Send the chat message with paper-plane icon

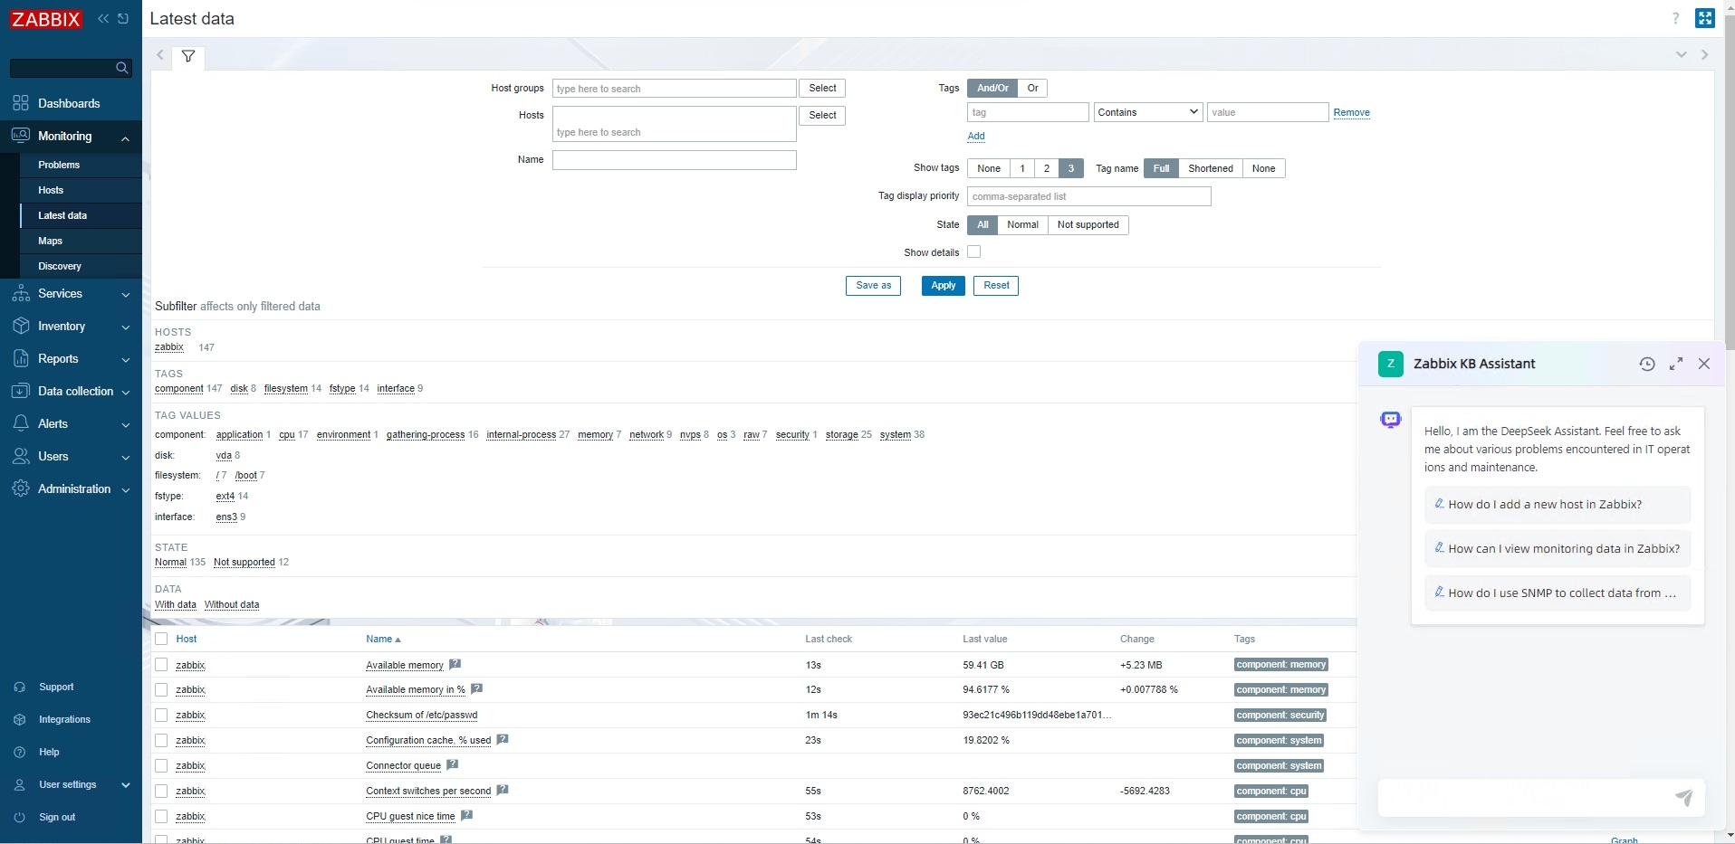coord(1683,797)
